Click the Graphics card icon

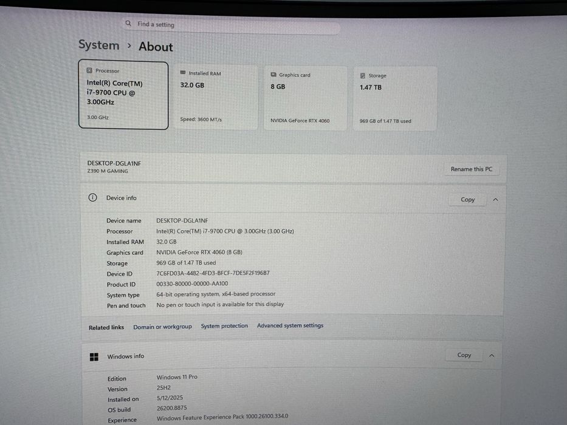[273, 75]
